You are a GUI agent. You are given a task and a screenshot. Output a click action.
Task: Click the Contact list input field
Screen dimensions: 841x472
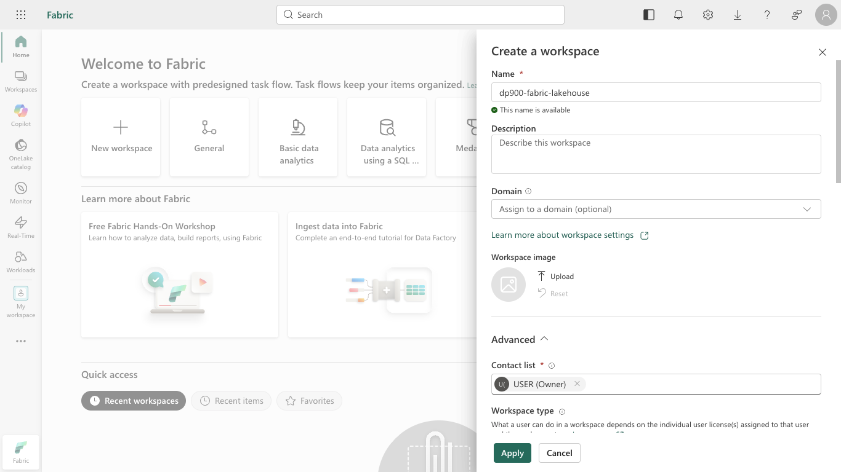[x=656, y=384]
